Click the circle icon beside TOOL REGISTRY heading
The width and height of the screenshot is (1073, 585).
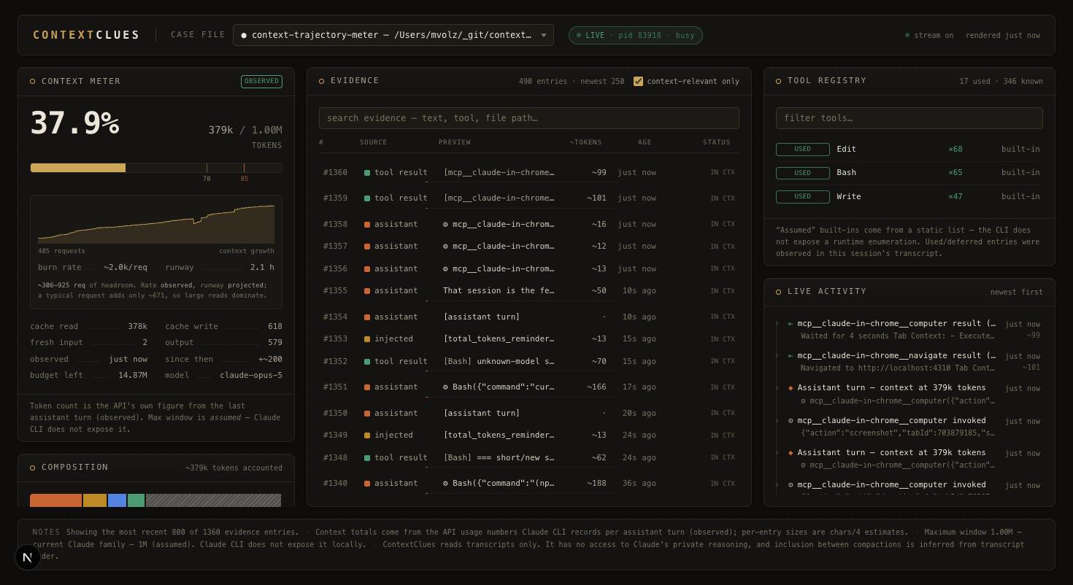tap(778, 81)
